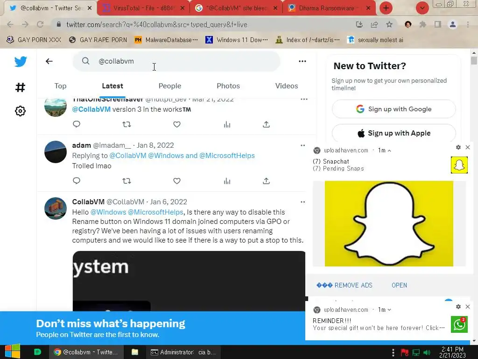Open File Explorer from the taskbar
The height and width of the screenshot is (359, 478).
tap(135, 352)
